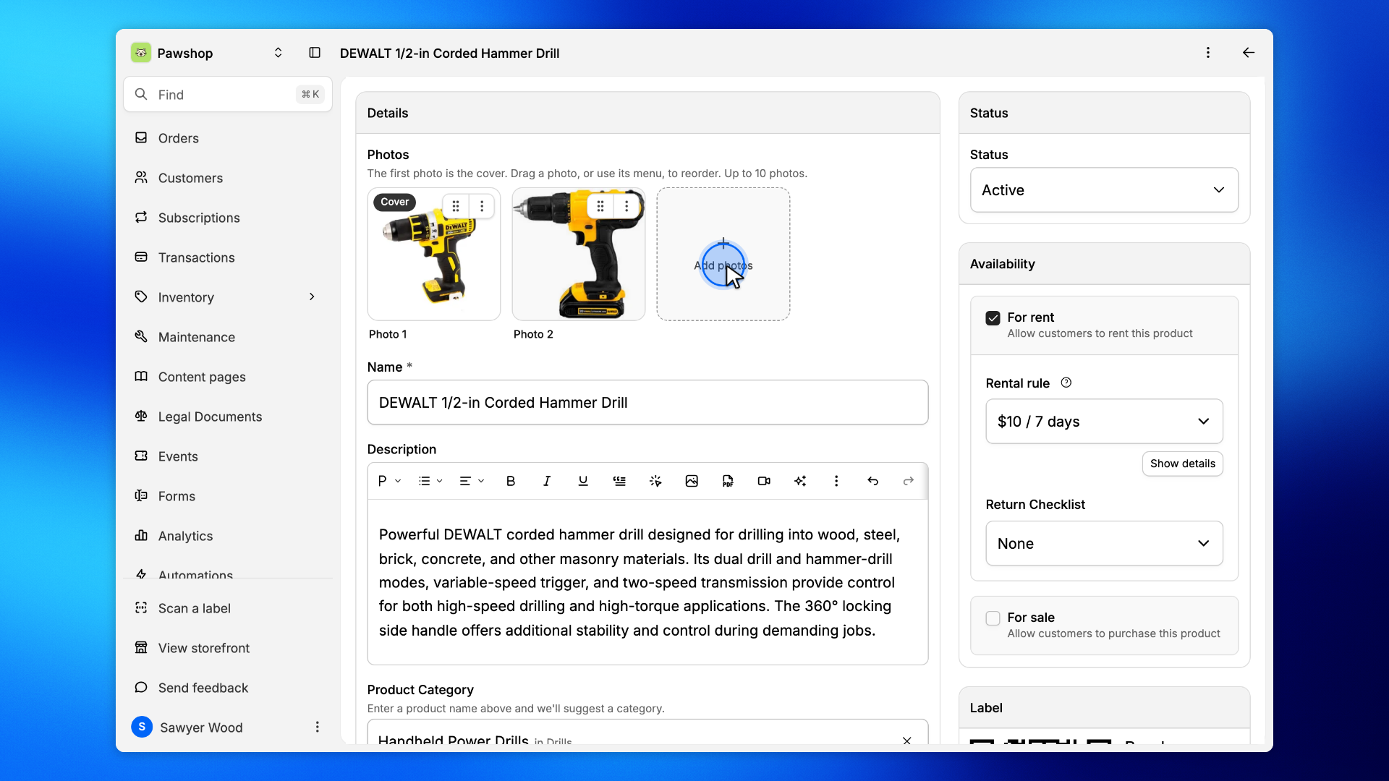Open the Rental rule $10 / 7 days dropdown
The height and width of the screenshot is (781, 1389).
1104,422
